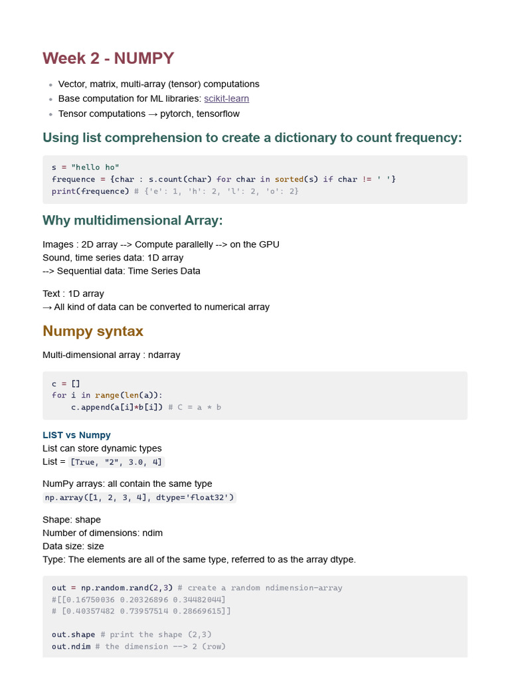
Task: Click the "for i in range(len(a)):" line
Action: (107, 395)
